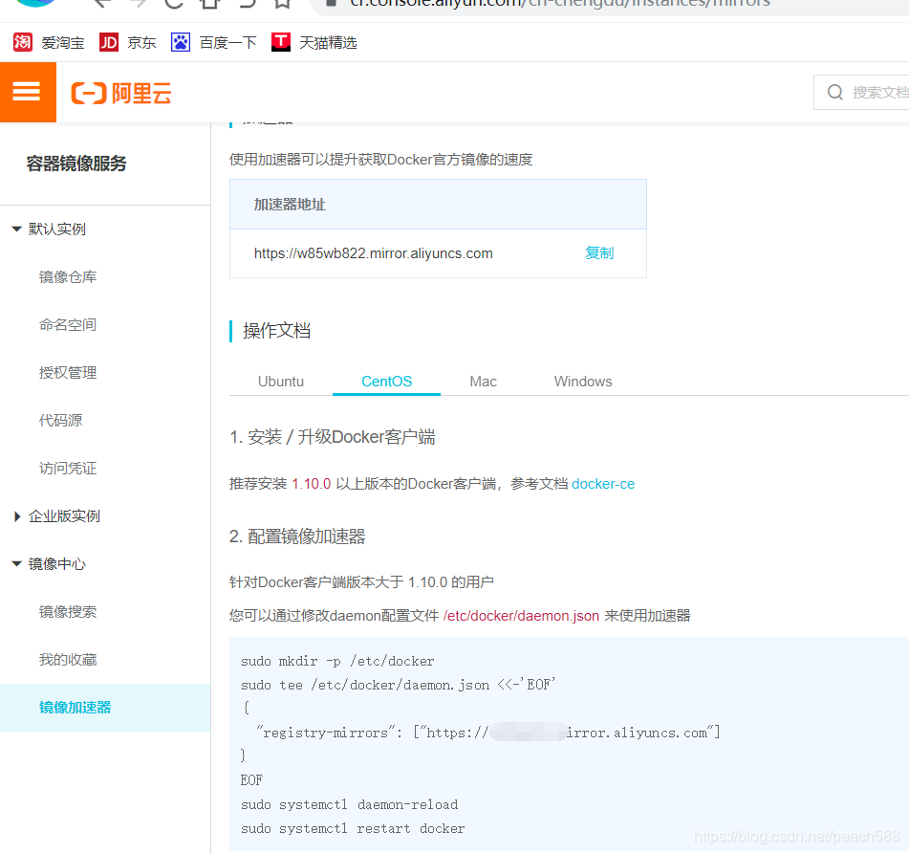Open 授权管理 in the sidebar
Viewport: 909px width, 854px height.
(68, 372)
